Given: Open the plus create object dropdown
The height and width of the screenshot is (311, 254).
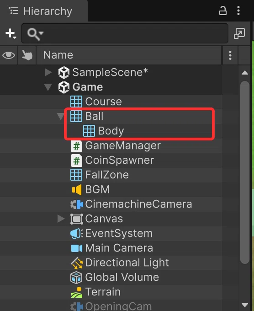Looking at the screenshot, I should [x=11, y=33].
